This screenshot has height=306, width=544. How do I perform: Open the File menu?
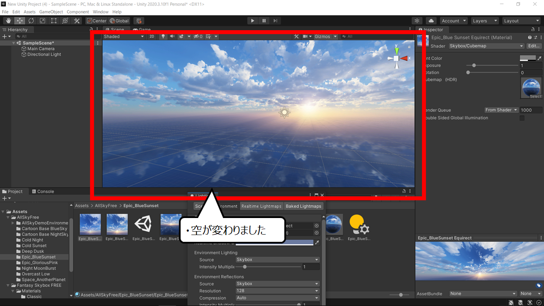(5, 12)
